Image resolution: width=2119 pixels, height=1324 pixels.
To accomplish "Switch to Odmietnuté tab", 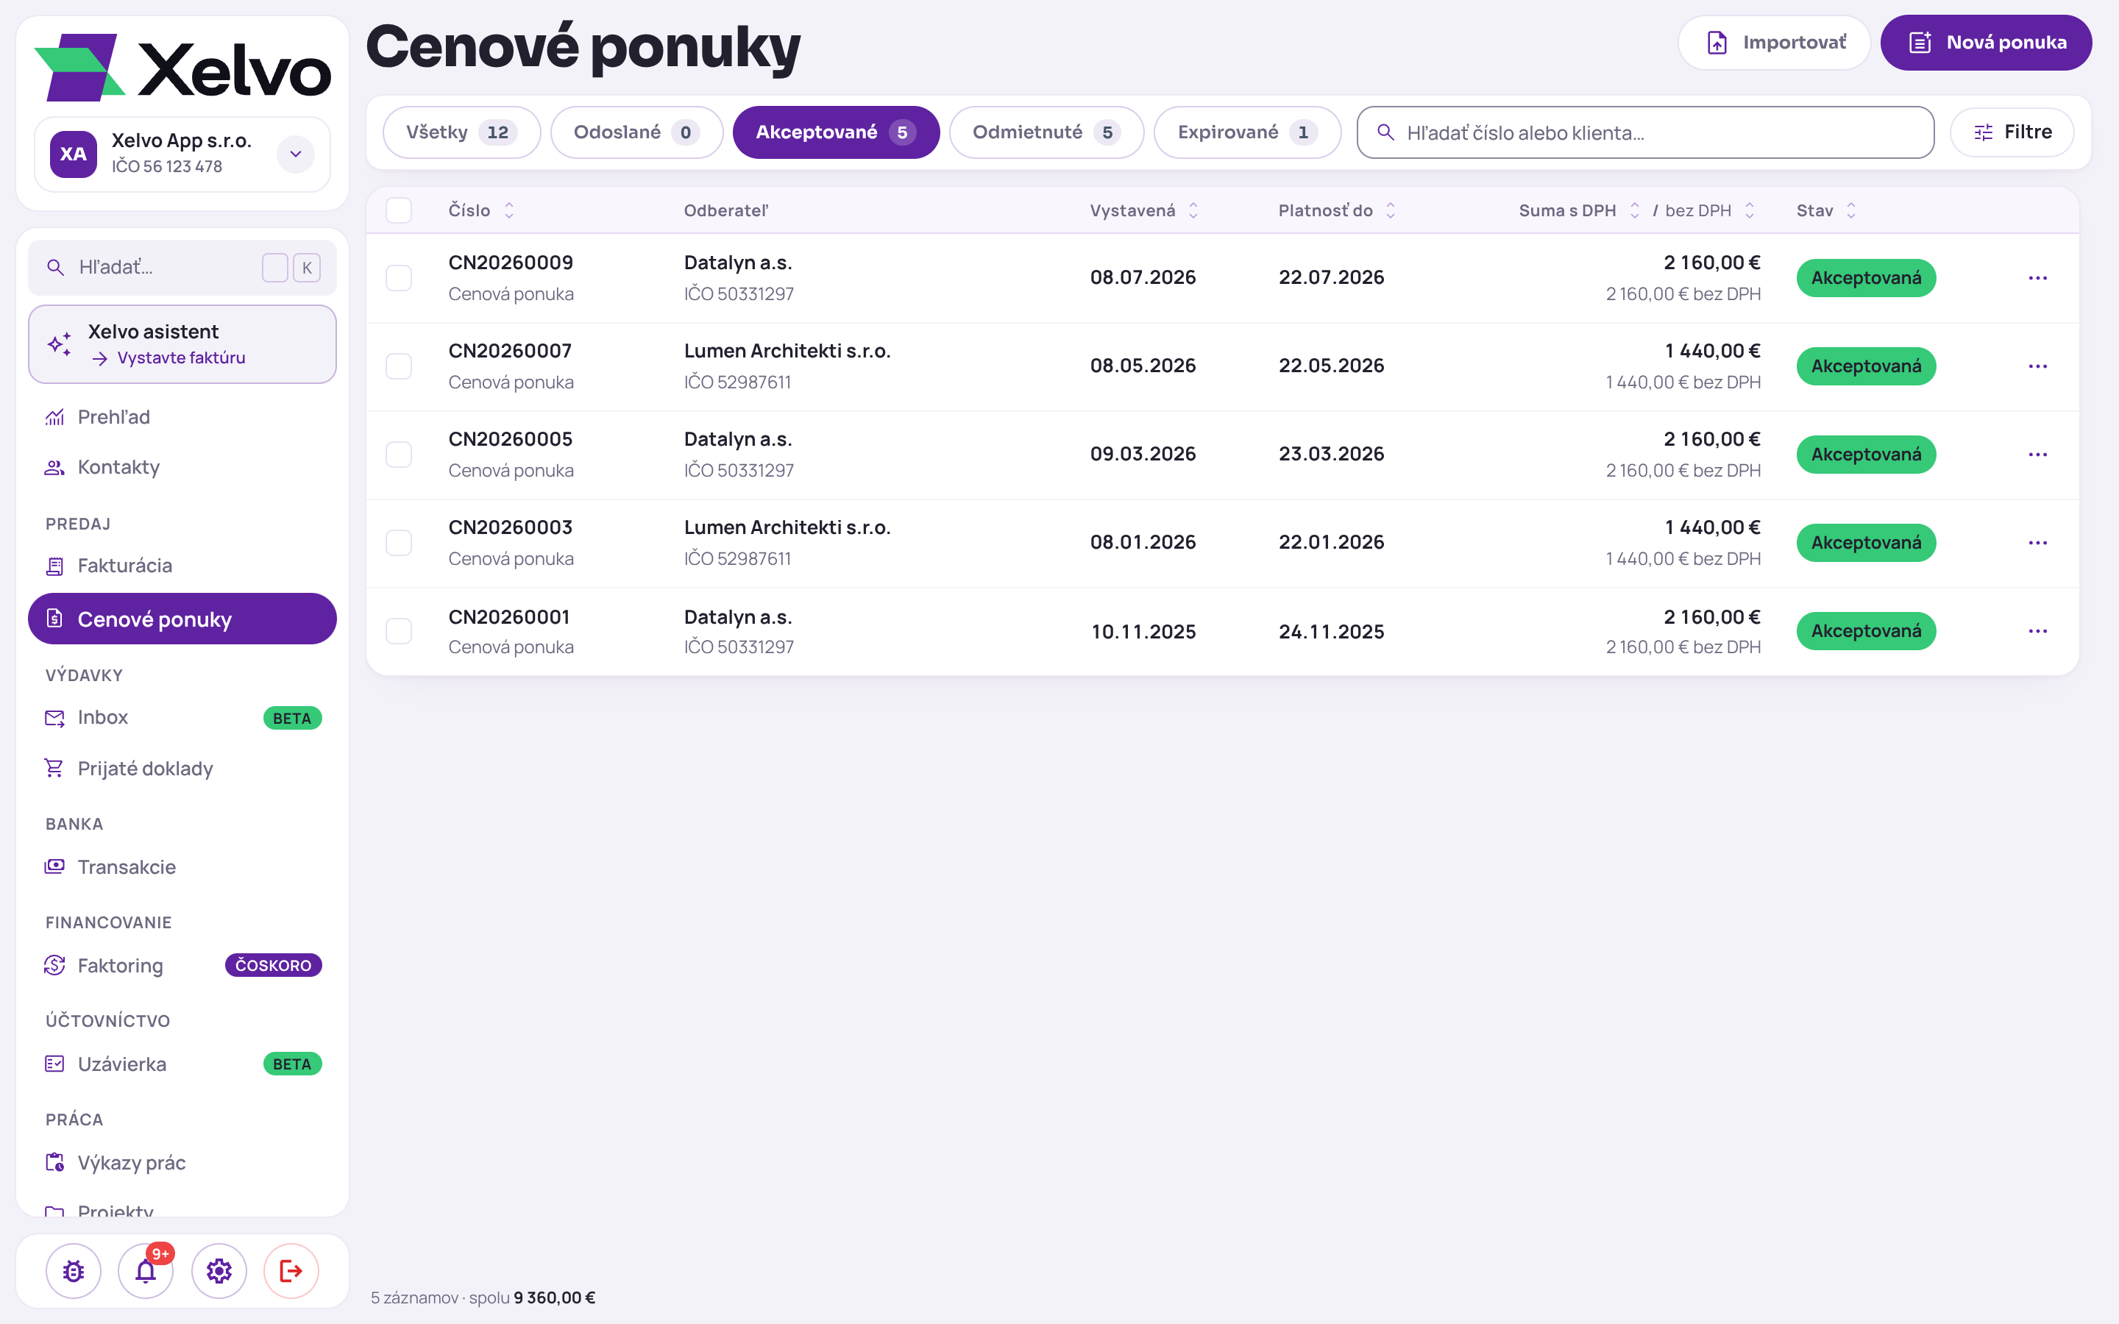I will pos(1046,132).
